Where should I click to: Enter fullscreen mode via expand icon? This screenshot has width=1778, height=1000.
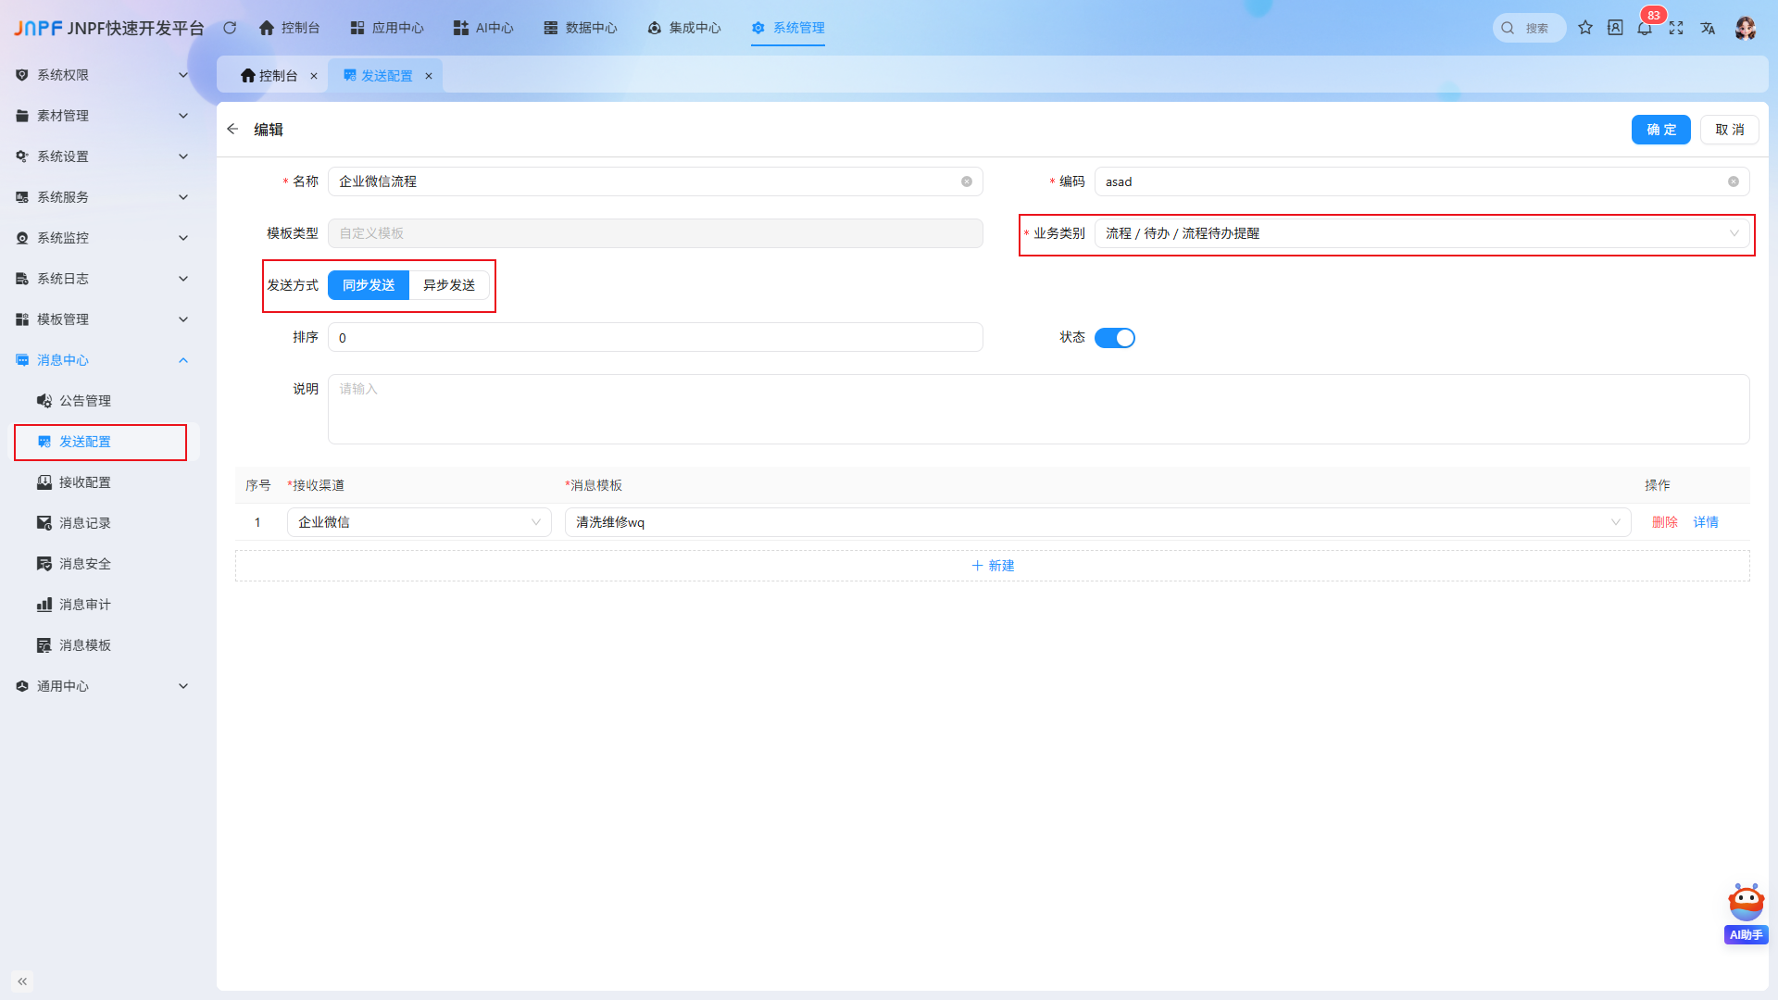(x=1676, y=28)
